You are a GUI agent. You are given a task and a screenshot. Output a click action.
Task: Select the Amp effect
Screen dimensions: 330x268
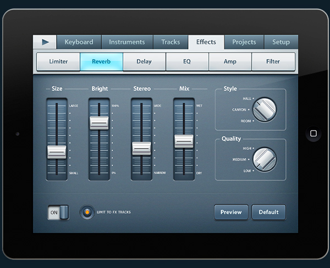click(230, 62)
